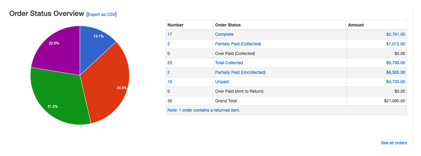Click the 35 grand total count
Image resolution: width=421 pixels, height=156 pixels.
click(x=170, y=101)
